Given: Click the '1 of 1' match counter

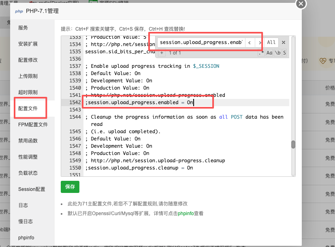Looking at the screenshot, I should click(x=175, y=53).
